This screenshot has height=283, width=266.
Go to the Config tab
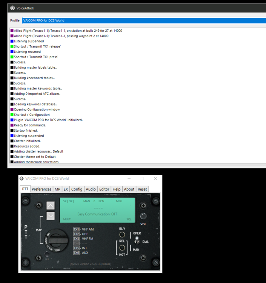click(77, 189)
